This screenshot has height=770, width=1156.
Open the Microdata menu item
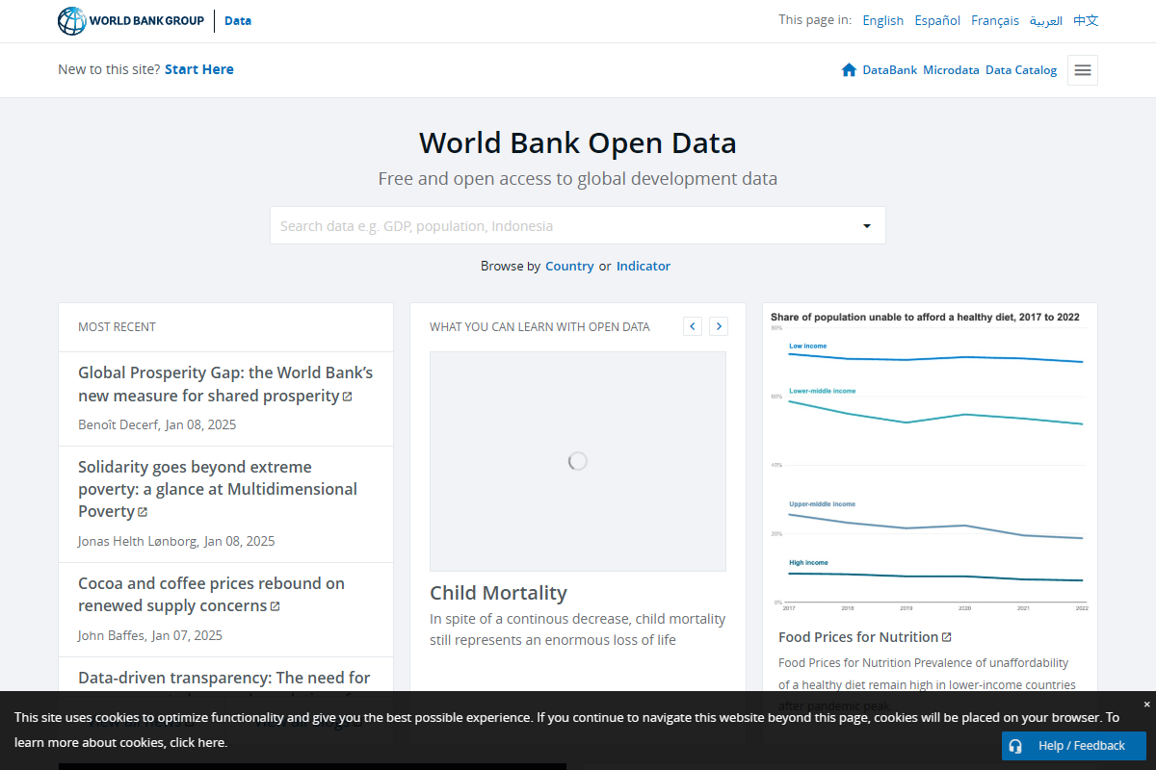tap(951, 70)
